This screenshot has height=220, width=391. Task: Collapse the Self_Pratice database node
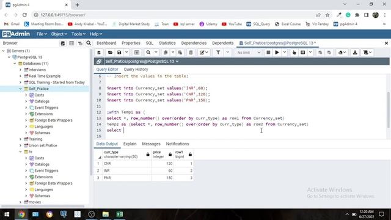coord(20,89)
